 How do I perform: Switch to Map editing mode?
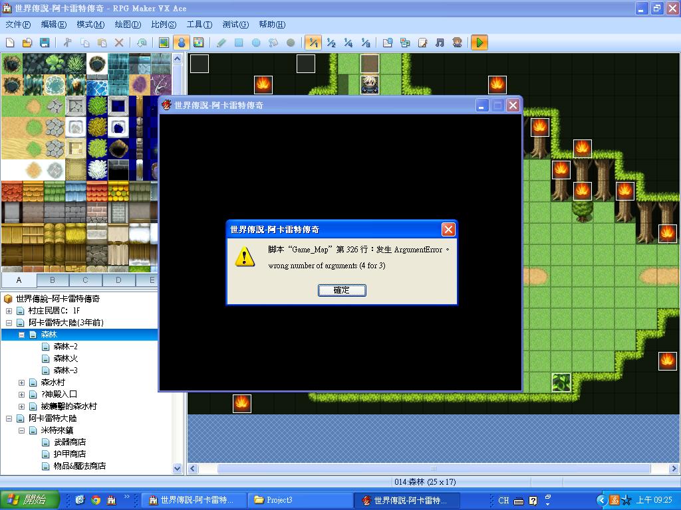(164, 42)
